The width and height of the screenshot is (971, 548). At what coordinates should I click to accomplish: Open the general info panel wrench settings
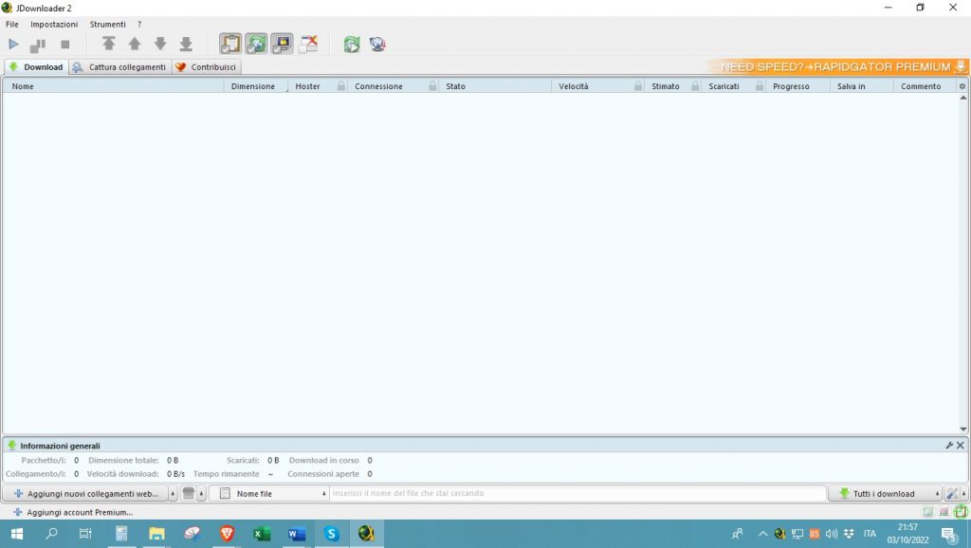pyautogui.click(x=949, y=446)
